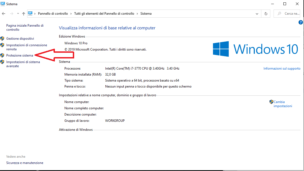The width and height of the screenshot is (304, 171).
Task: Click the shield icon beside 'Gestione dispositivi'
Action: (2, 38)
